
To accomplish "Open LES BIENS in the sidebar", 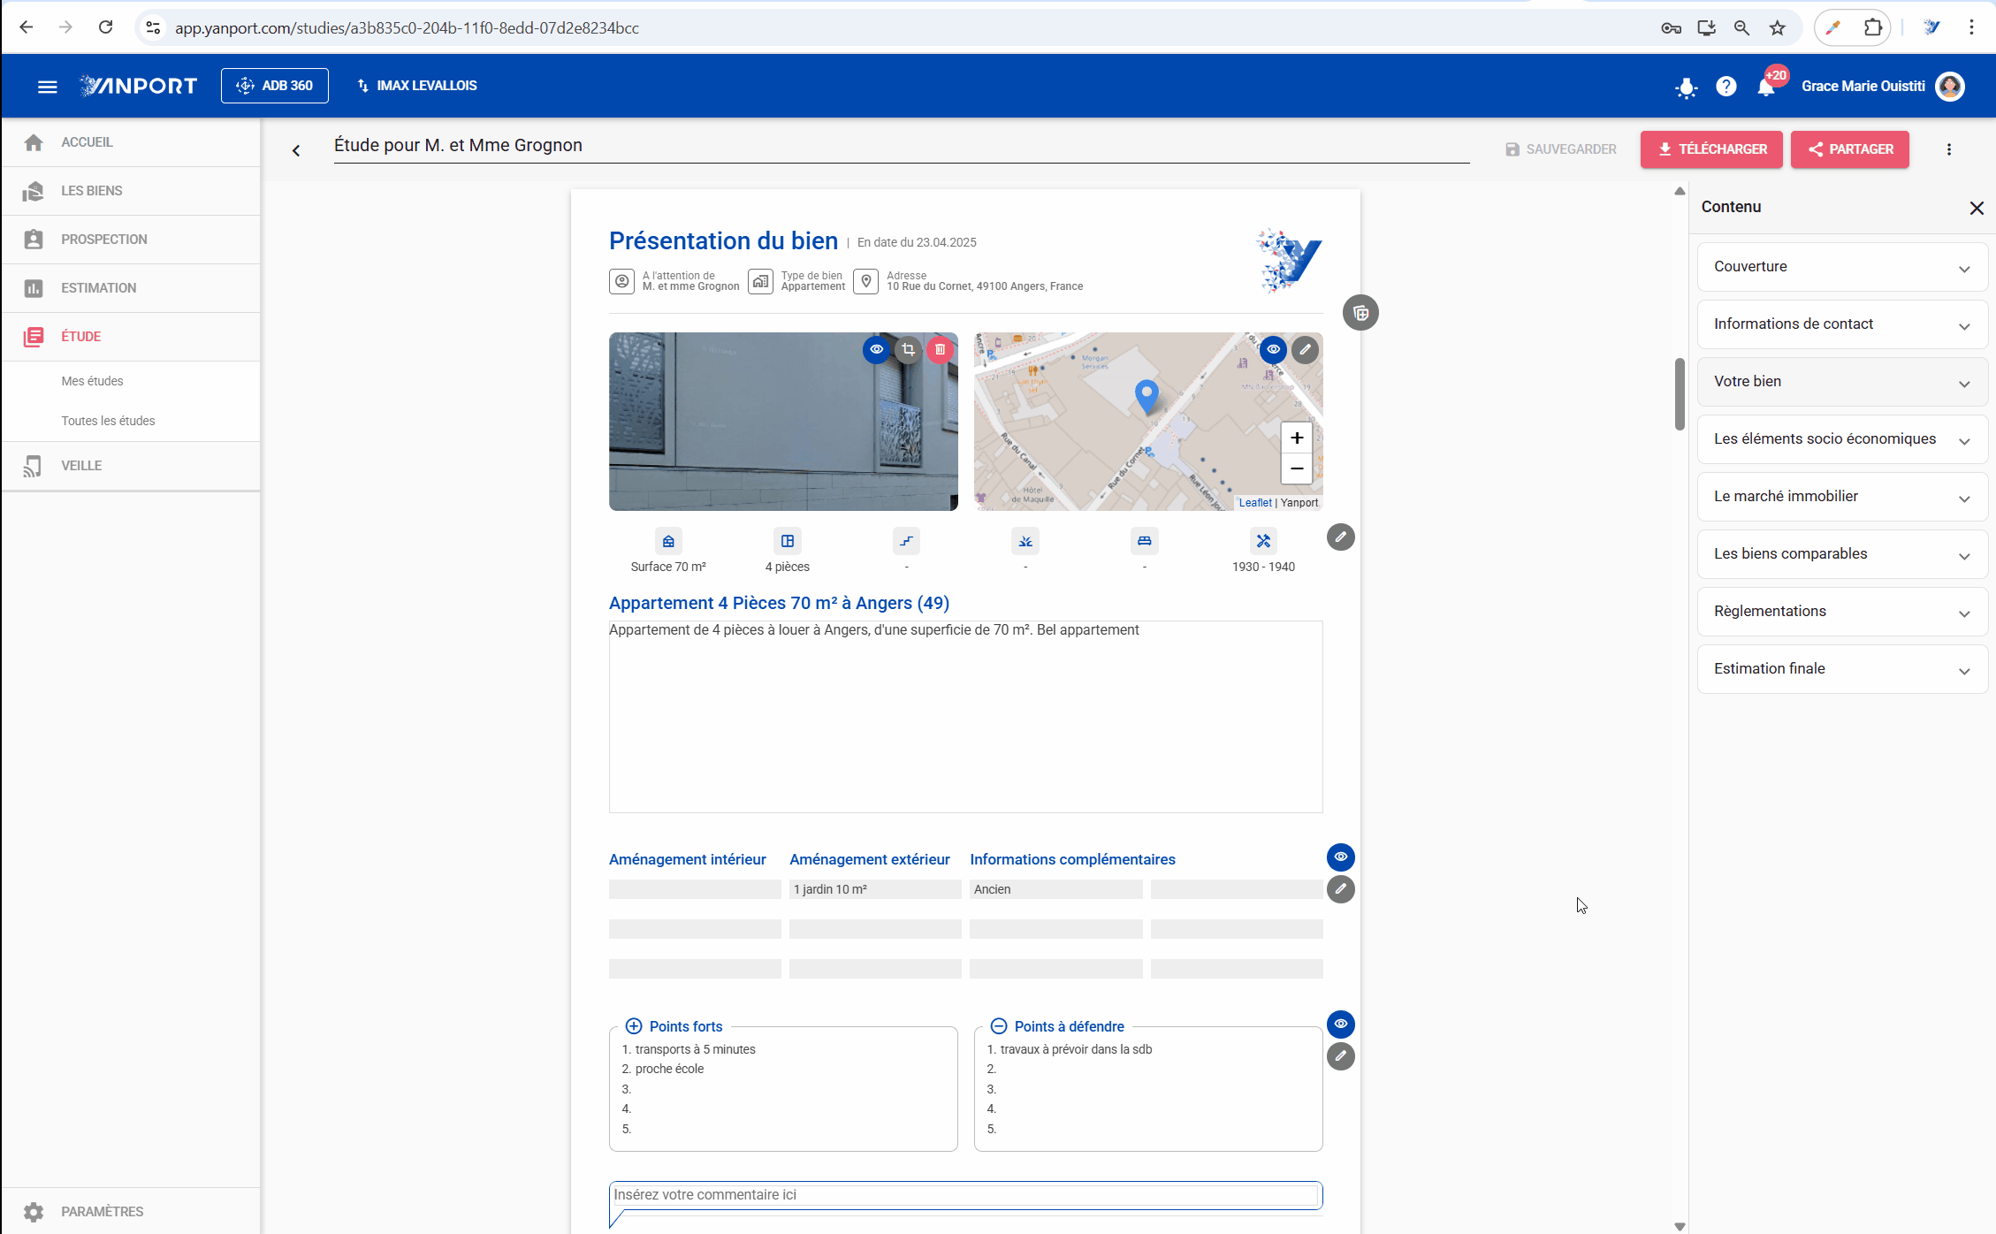I will (131, 191).
